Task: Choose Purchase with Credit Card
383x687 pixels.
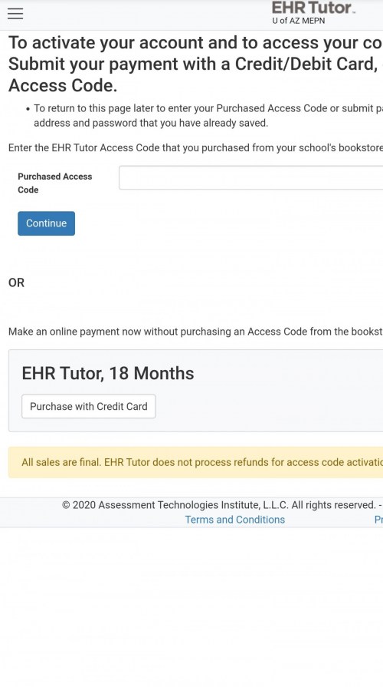Action: coord(89,407)
